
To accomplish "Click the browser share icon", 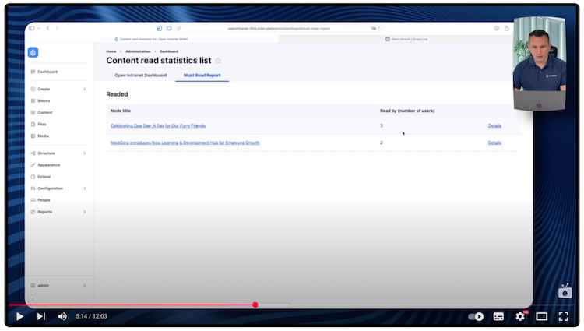I will (507, 28).
